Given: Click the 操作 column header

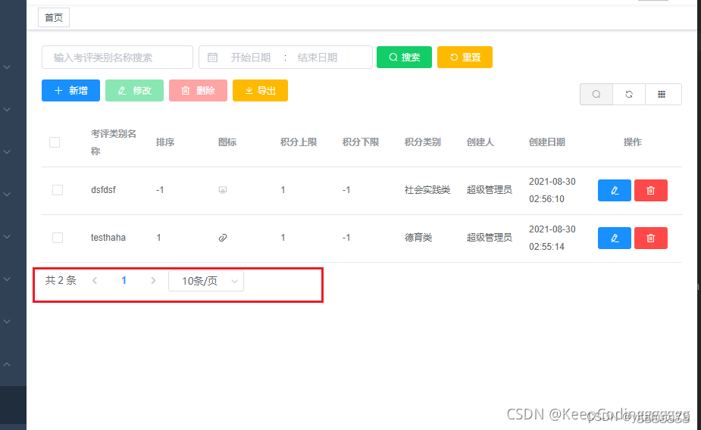Looking at the screenshot, I should coord(633,142).
